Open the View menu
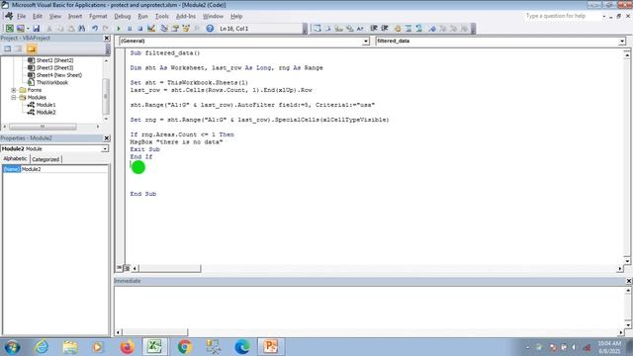This screenshot has width=633, height=356. click(55, 16)
